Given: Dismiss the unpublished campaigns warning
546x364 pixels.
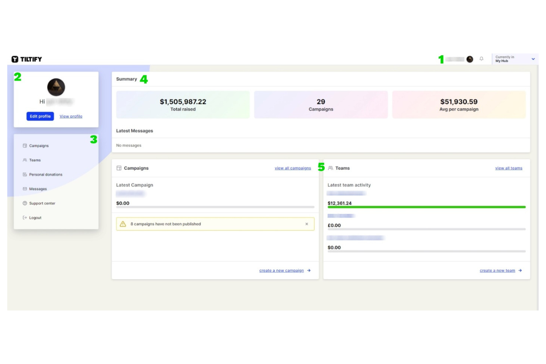Looking at the screenshot, I should pos(307,224).
